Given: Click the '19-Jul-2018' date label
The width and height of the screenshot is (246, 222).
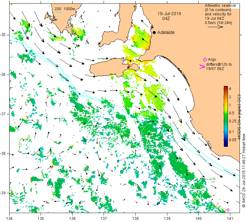Looking at the screenshot, I should (169, 14).
